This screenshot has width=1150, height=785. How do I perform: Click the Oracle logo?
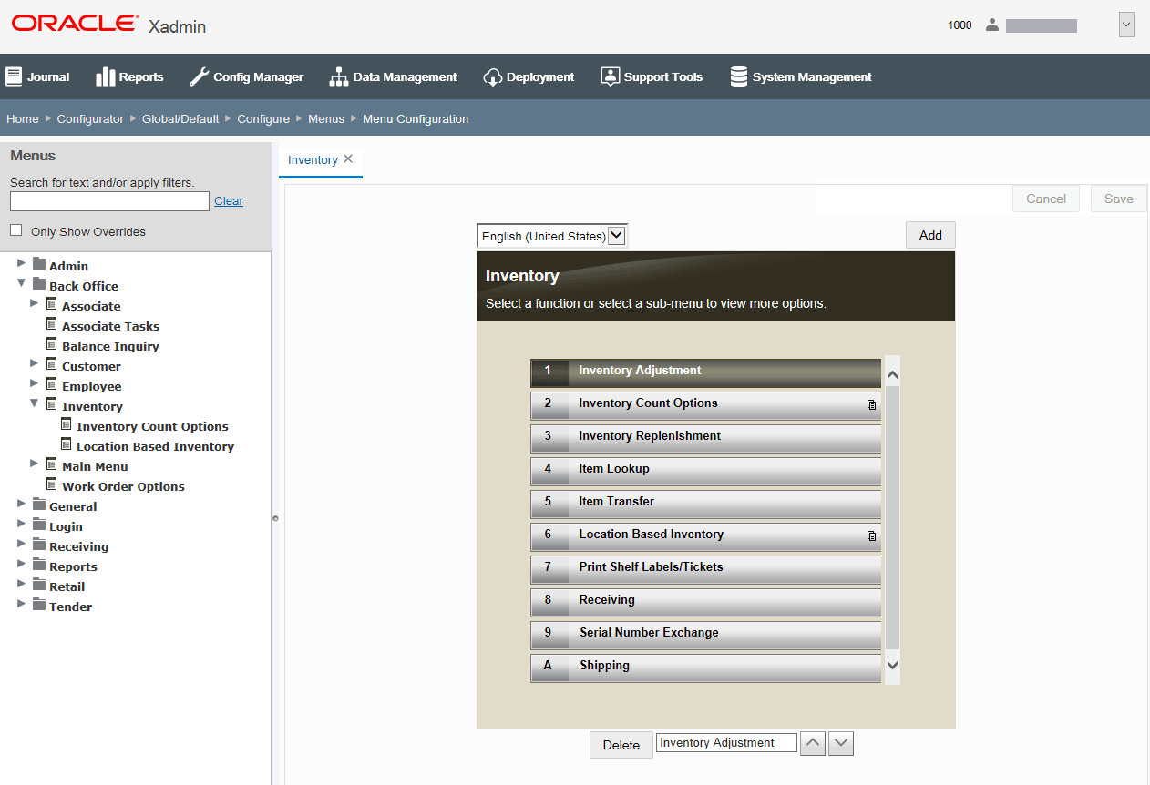pyautogui.click(x=76, y=24)
